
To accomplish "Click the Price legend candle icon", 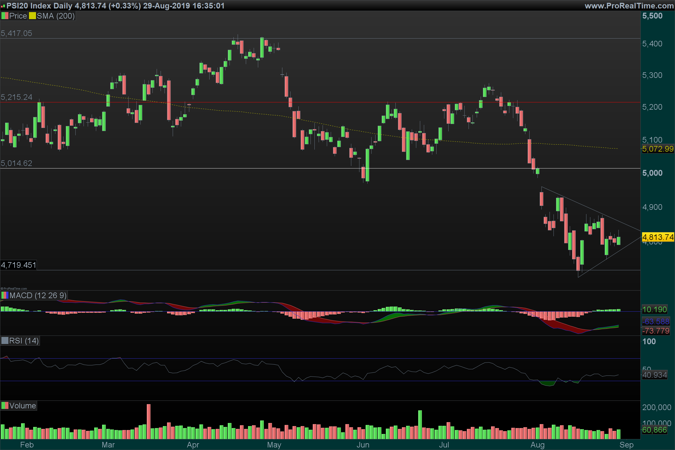I will click(4, 16).
